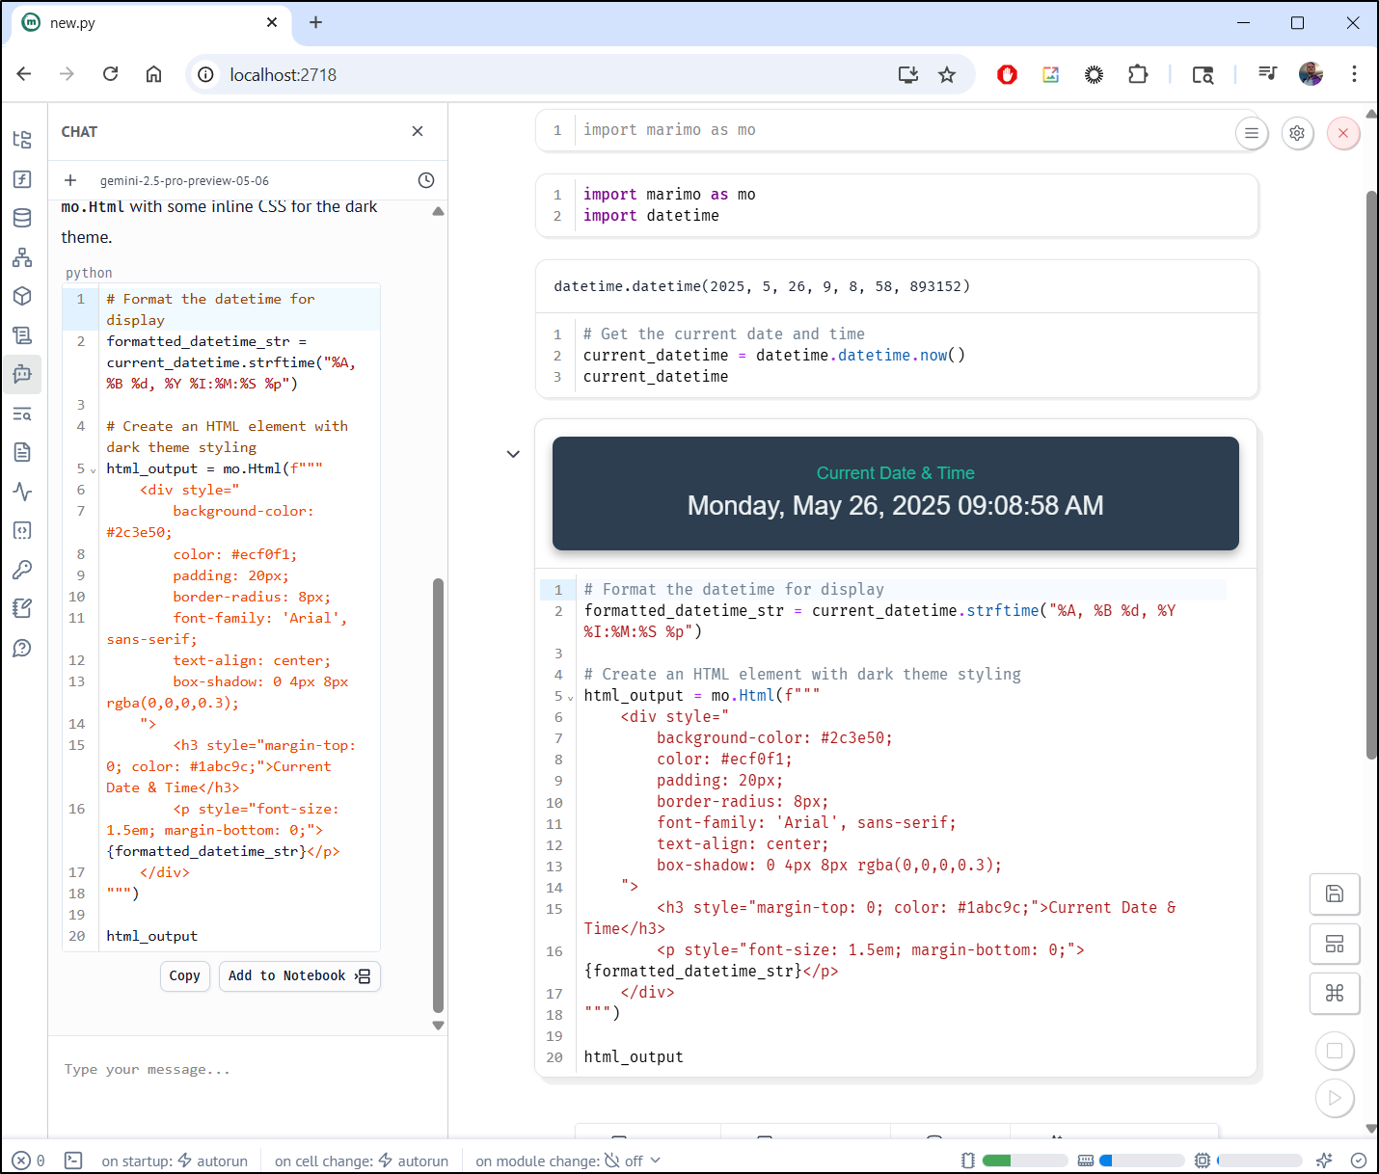Click first cell import marimo as mo
The width and height of the screenshot is (1379, 1174).
[669, 130]
